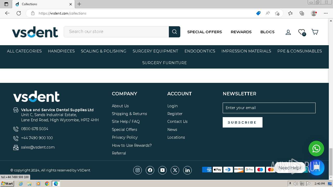Open the shopping cart icon
Image resolution: width=333 pixels, height=187 pixels.
[x=315, y=32]
